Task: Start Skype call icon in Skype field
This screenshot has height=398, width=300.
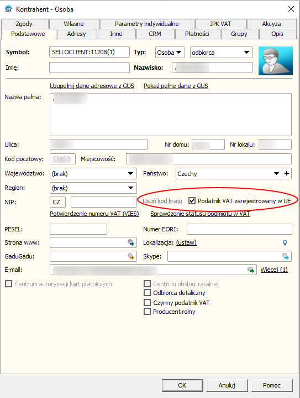Action: tap(286, 256)
